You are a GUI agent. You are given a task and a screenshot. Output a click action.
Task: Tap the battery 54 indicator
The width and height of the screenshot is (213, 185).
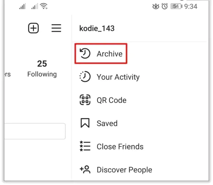pyautogui.click(x=176, y=6)
